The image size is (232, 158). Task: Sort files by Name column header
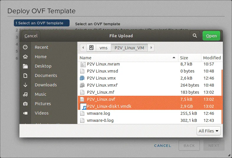click(x=127, y=58)
